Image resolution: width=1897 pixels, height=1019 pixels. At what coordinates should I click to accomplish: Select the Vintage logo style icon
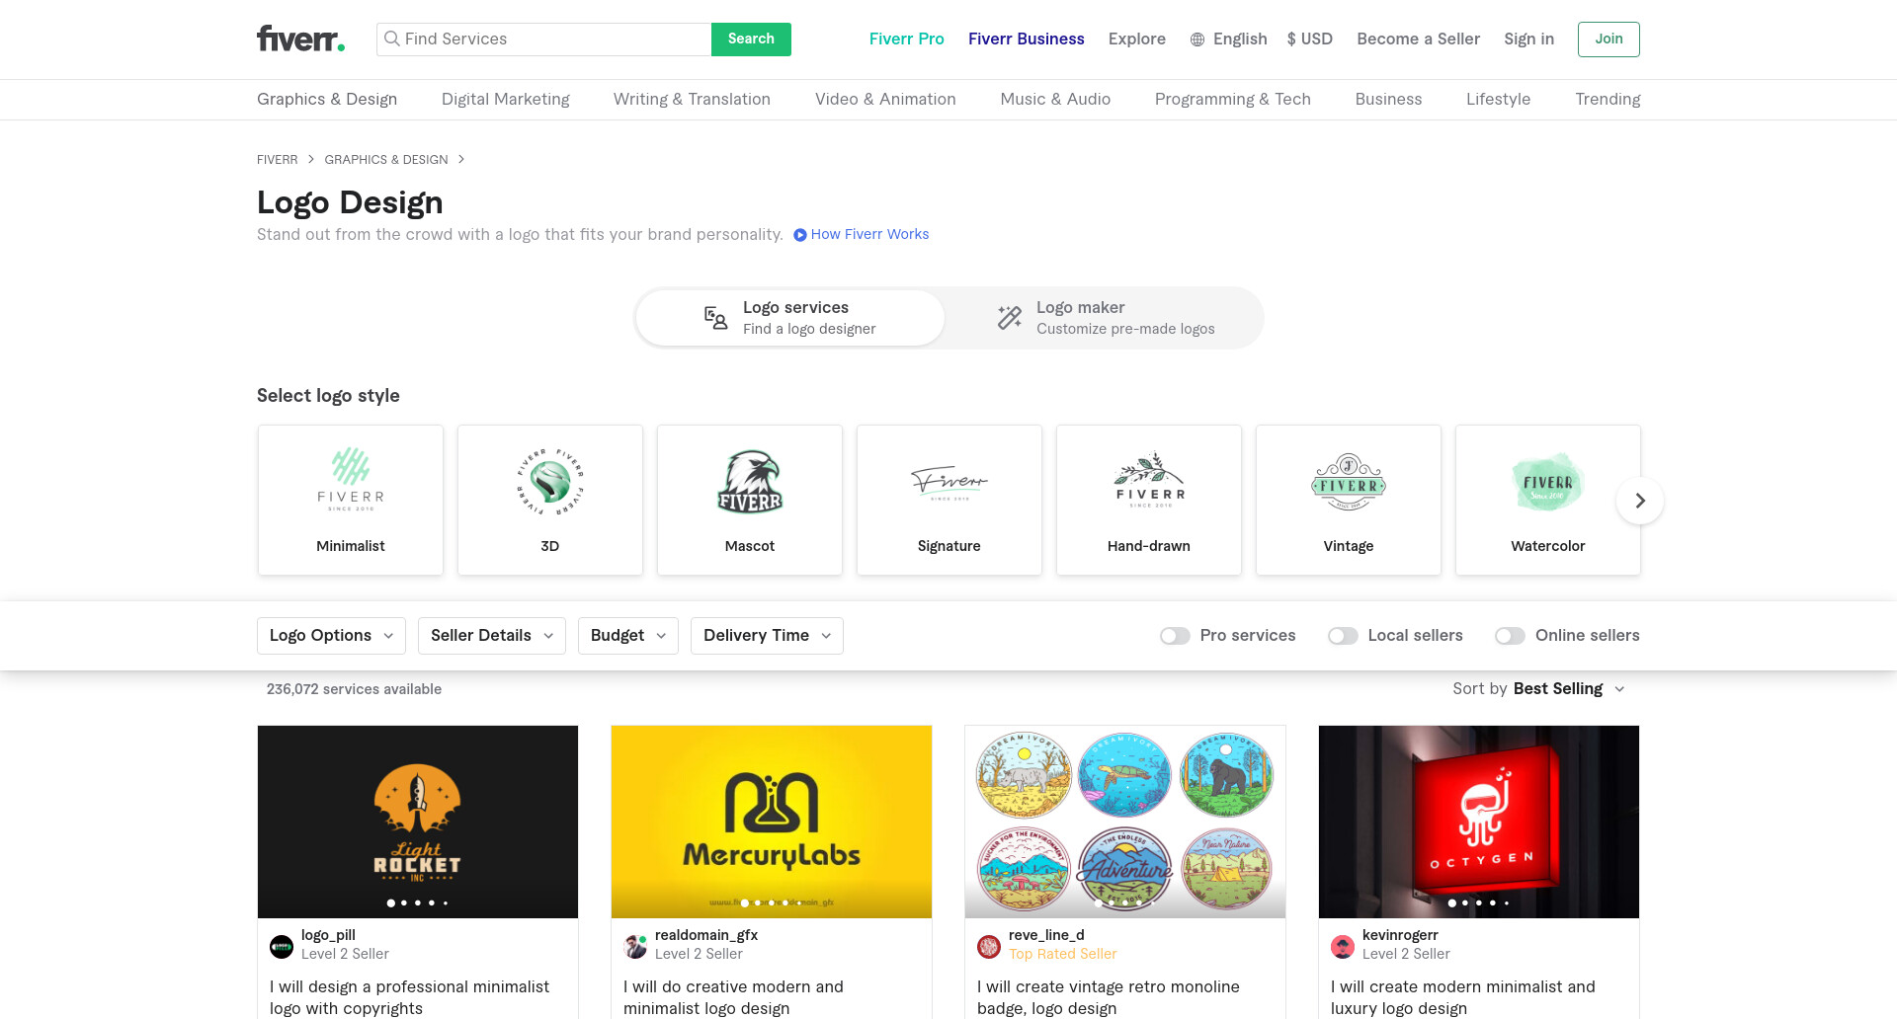1349,482
